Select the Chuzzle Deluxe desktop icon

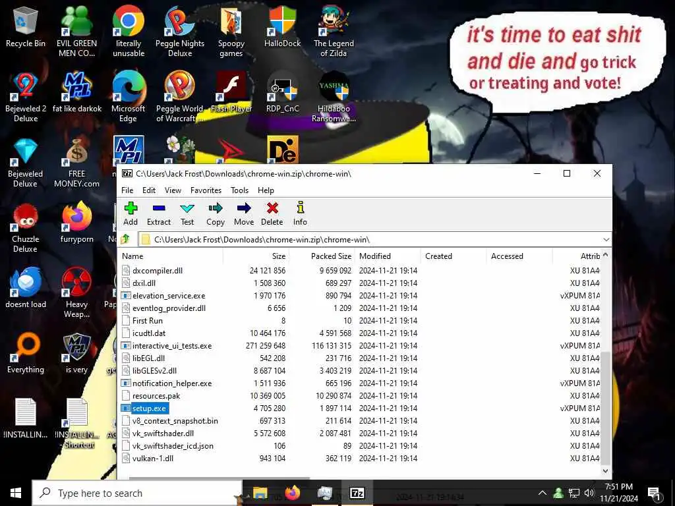[x=26, y=228]
